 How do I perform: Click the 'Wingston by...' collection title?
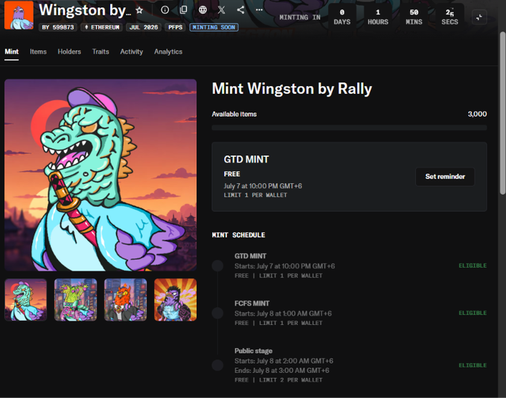[x=85, y=10]
